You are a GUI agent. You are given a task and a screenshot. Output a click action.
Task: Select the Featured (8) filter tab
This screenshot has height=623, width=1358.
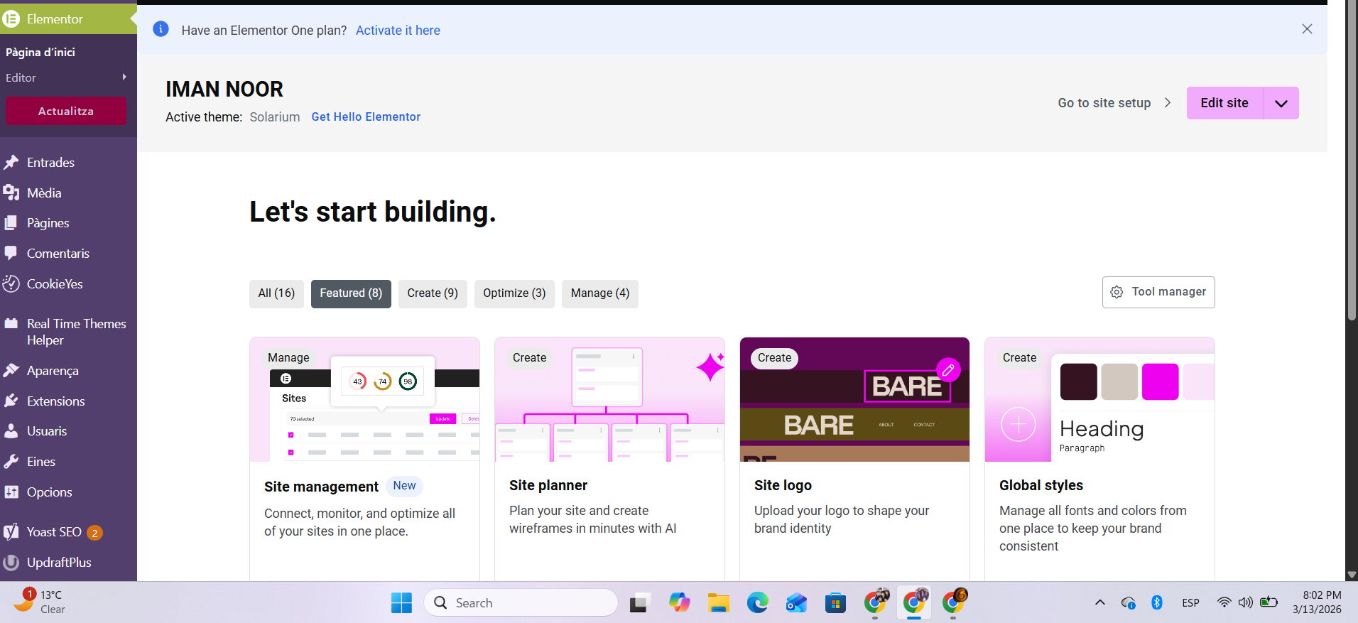[x=351, y=293]
